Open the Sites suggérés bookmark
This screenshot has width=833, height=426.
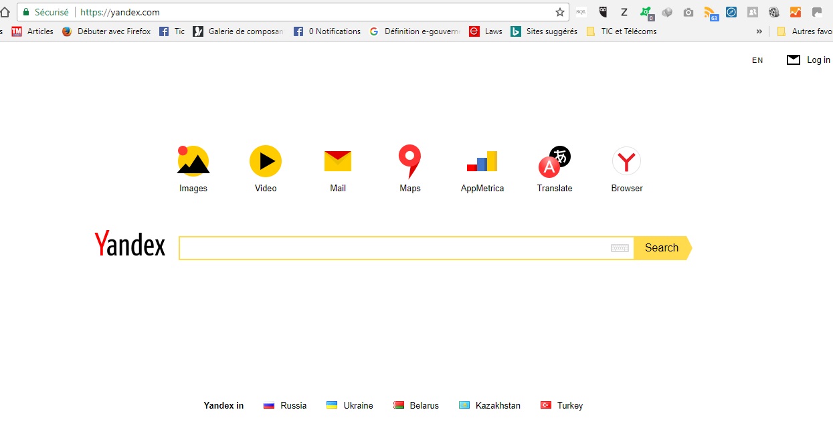(544, 31)
